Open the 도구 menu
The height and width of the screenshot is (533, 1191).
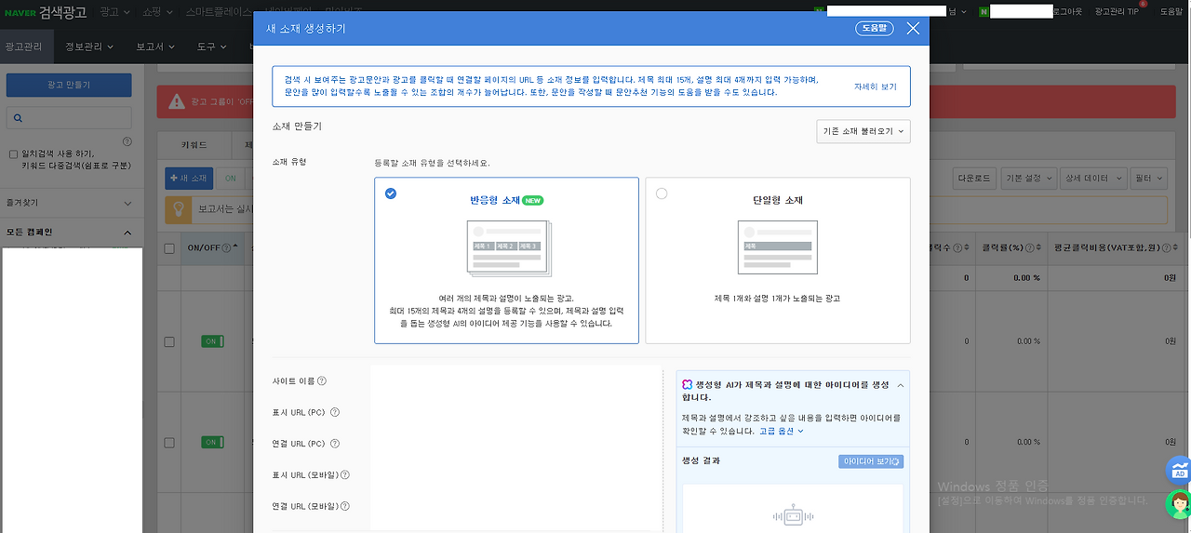[211, 46]
